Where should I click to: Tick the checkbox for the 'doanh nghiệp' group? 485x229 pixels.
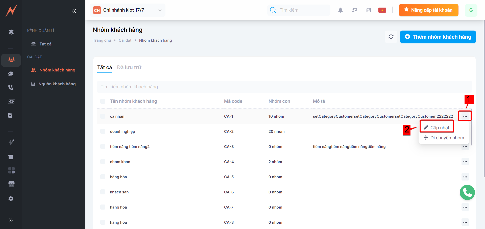[x=103, y=131]
